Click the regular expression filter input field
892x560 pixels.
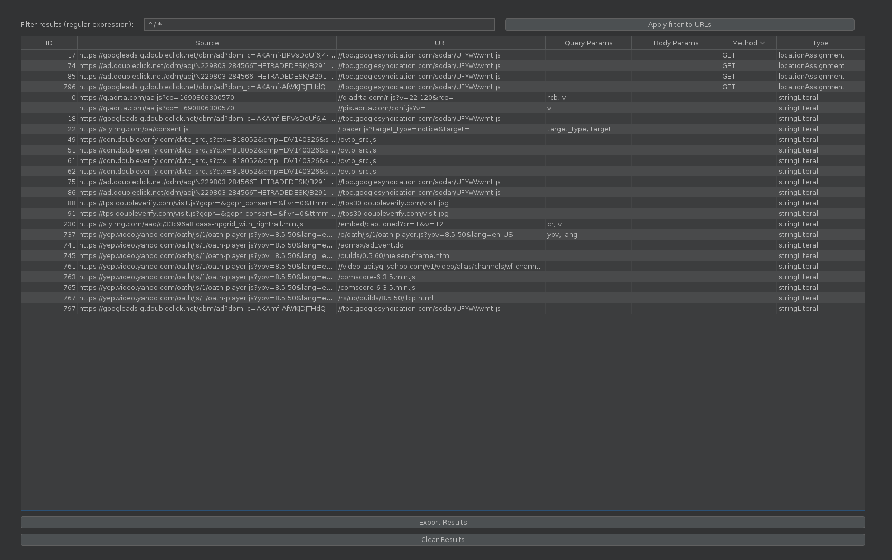click(x=319, y=25)
